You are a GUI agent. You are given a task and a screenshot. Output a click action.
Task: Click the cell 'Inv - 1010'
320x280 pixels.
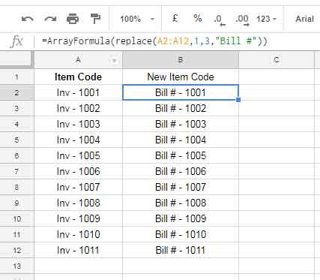click(78, 234)
